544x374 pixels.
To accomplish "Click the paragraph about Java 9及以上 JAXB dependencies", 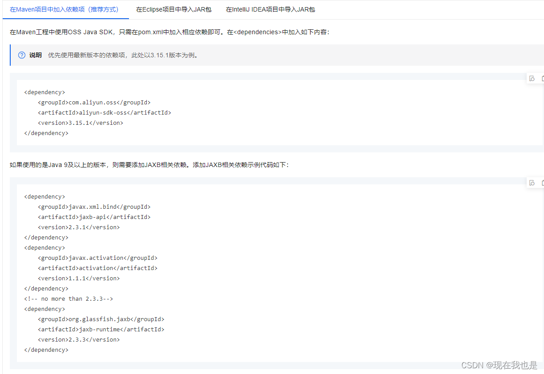I will (x=149, y=164).
